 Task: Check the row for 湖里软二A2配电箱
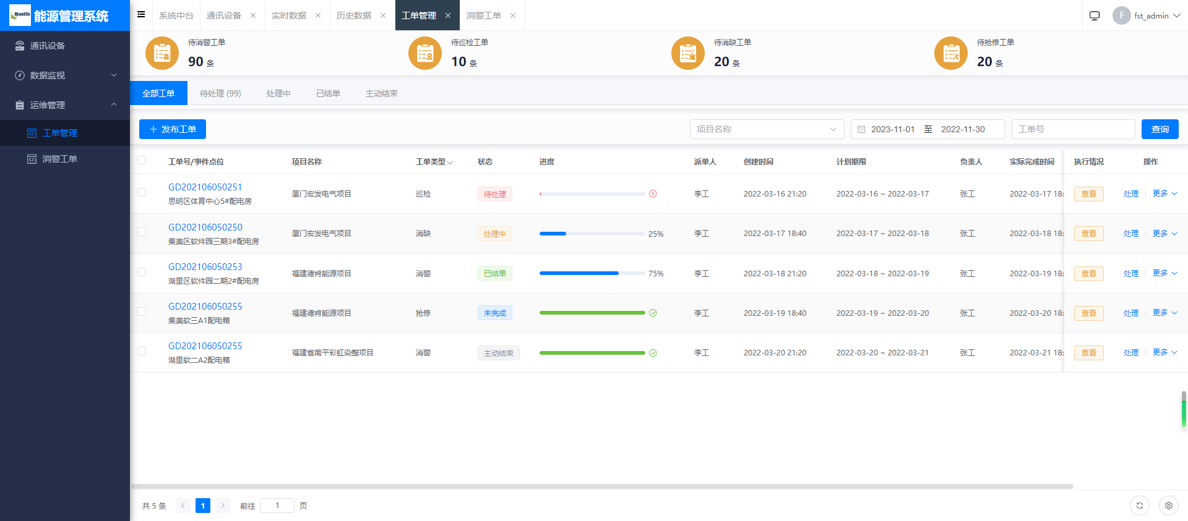(142, 351)
